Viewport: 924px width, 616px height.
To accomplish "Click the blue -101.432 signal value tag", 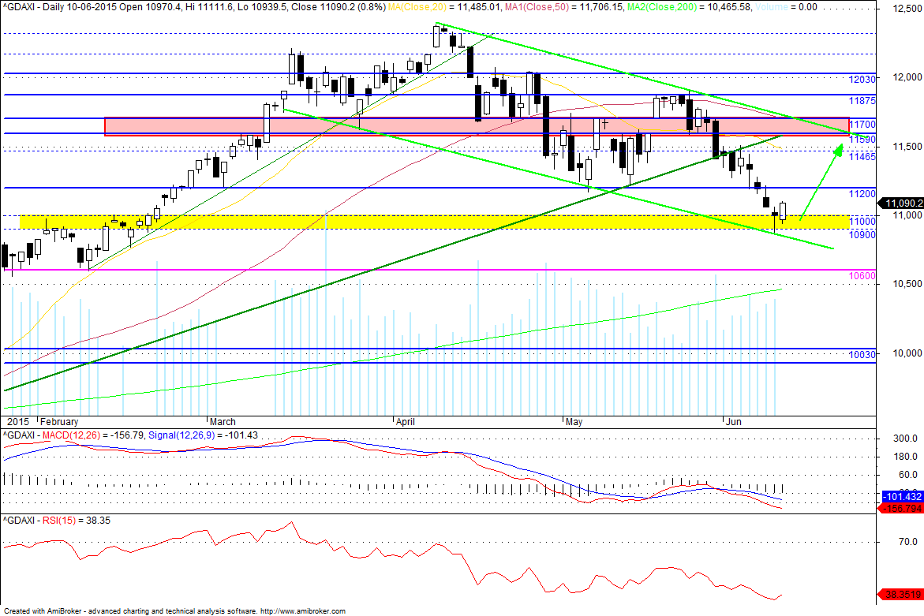I will click(x=901, y=496).
